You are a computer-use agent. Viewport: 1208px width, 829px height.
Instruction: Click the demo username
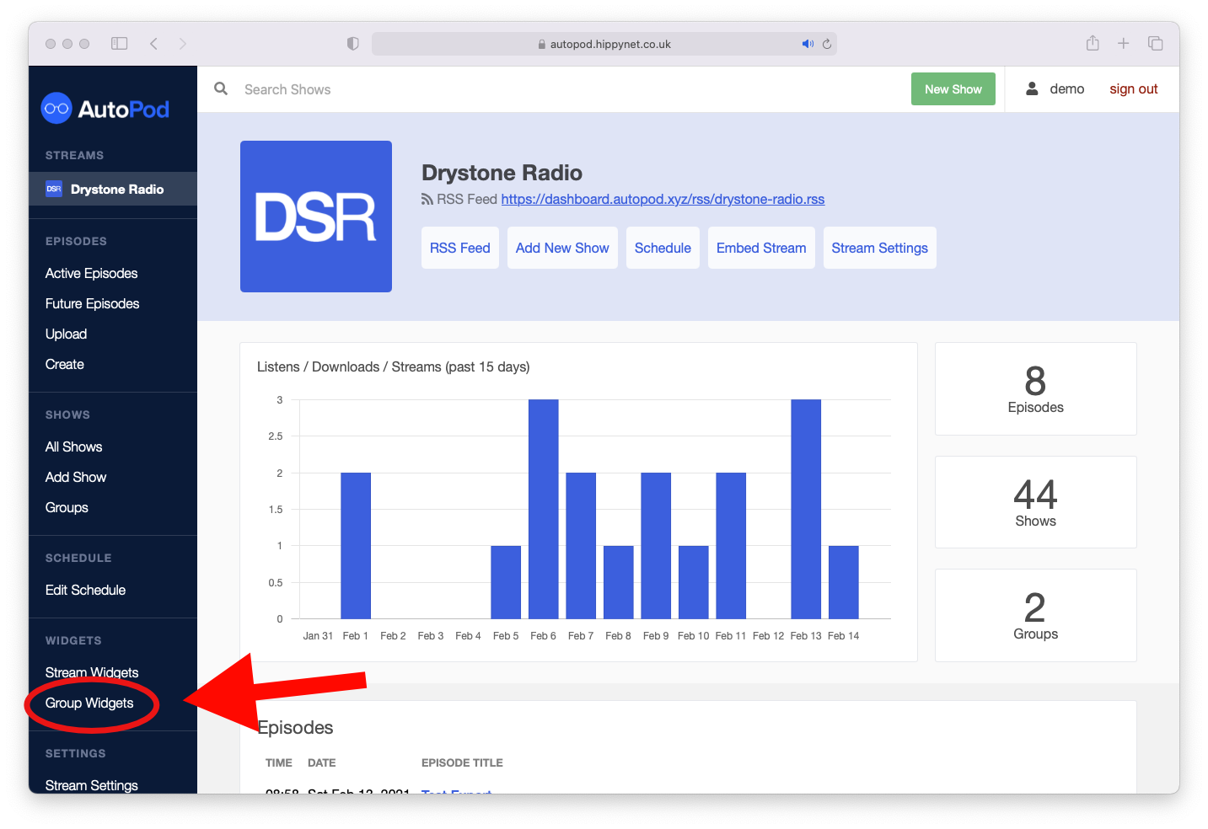pos(1067,88)
